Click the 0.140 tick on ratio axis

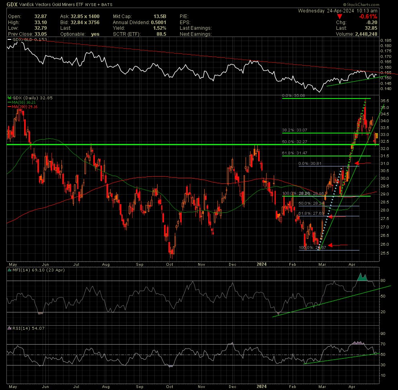[x=386, y=88]
